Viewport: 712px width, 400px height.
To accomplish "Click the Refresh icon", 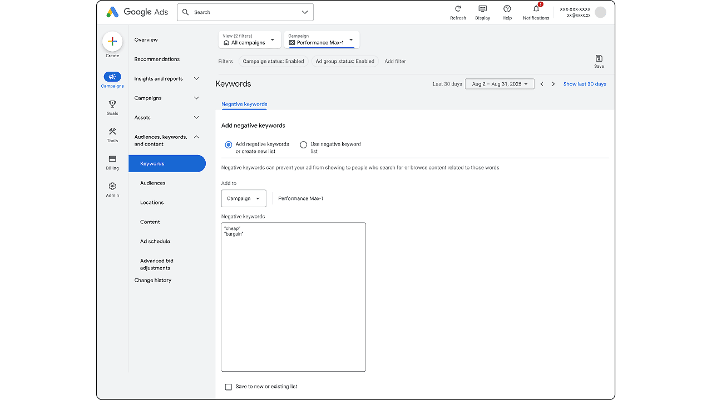I will 458,9.
